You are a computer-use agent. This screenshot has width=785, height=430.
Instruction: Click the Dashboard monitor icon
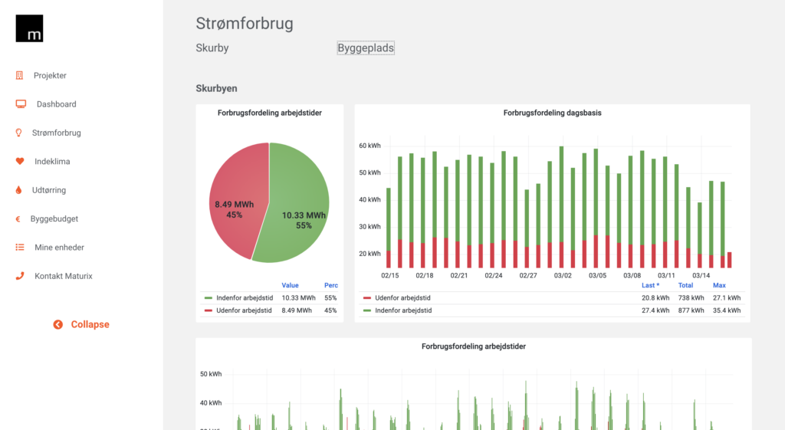point(21,104)
